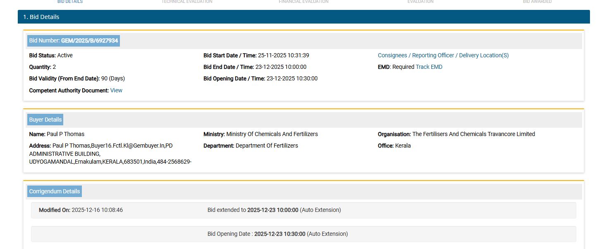609x249 pixels.
Task: Select the Bid Opening Date corrigendum row
Action: 303,234
